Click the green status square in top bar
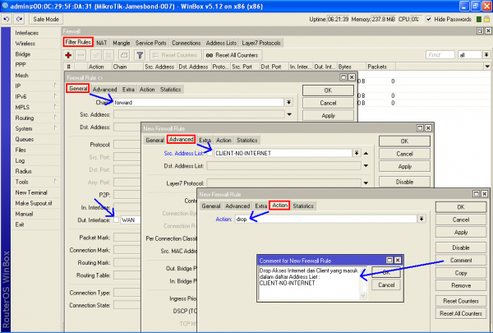This screenshot has width=493, height=333. click(479, 19)
